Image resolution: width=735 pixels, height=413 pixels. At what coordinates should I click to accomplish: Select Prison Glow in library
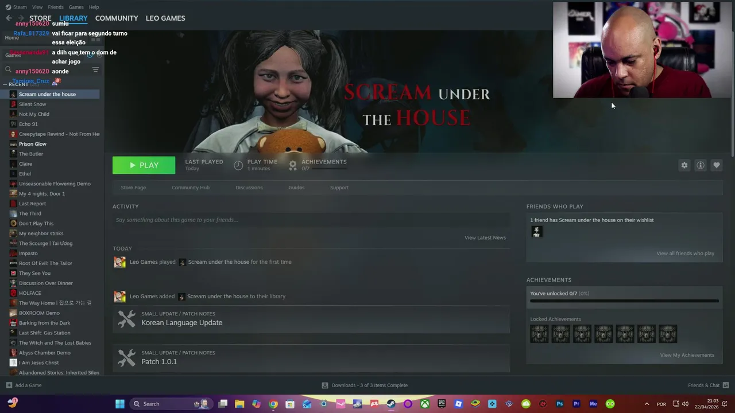point(33,144)
